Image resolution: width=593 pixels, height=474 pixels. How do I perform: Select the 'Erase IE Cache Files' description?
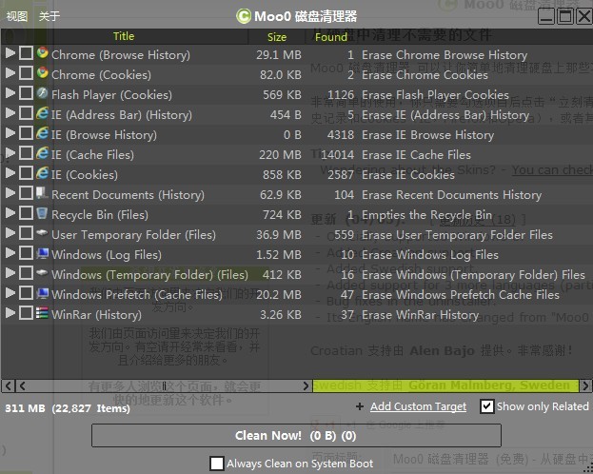(x=416, y=155)
